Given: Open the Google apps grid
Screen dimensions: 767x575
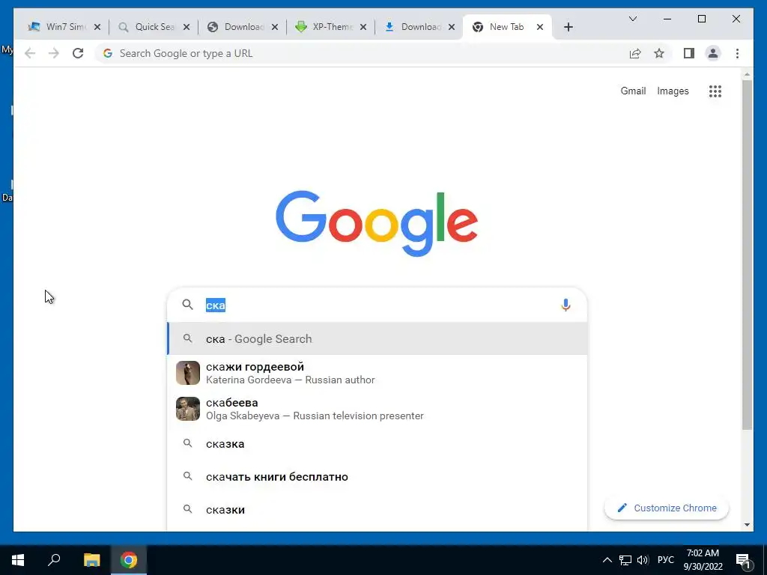Looking at the screenshot, I should 715,91.
